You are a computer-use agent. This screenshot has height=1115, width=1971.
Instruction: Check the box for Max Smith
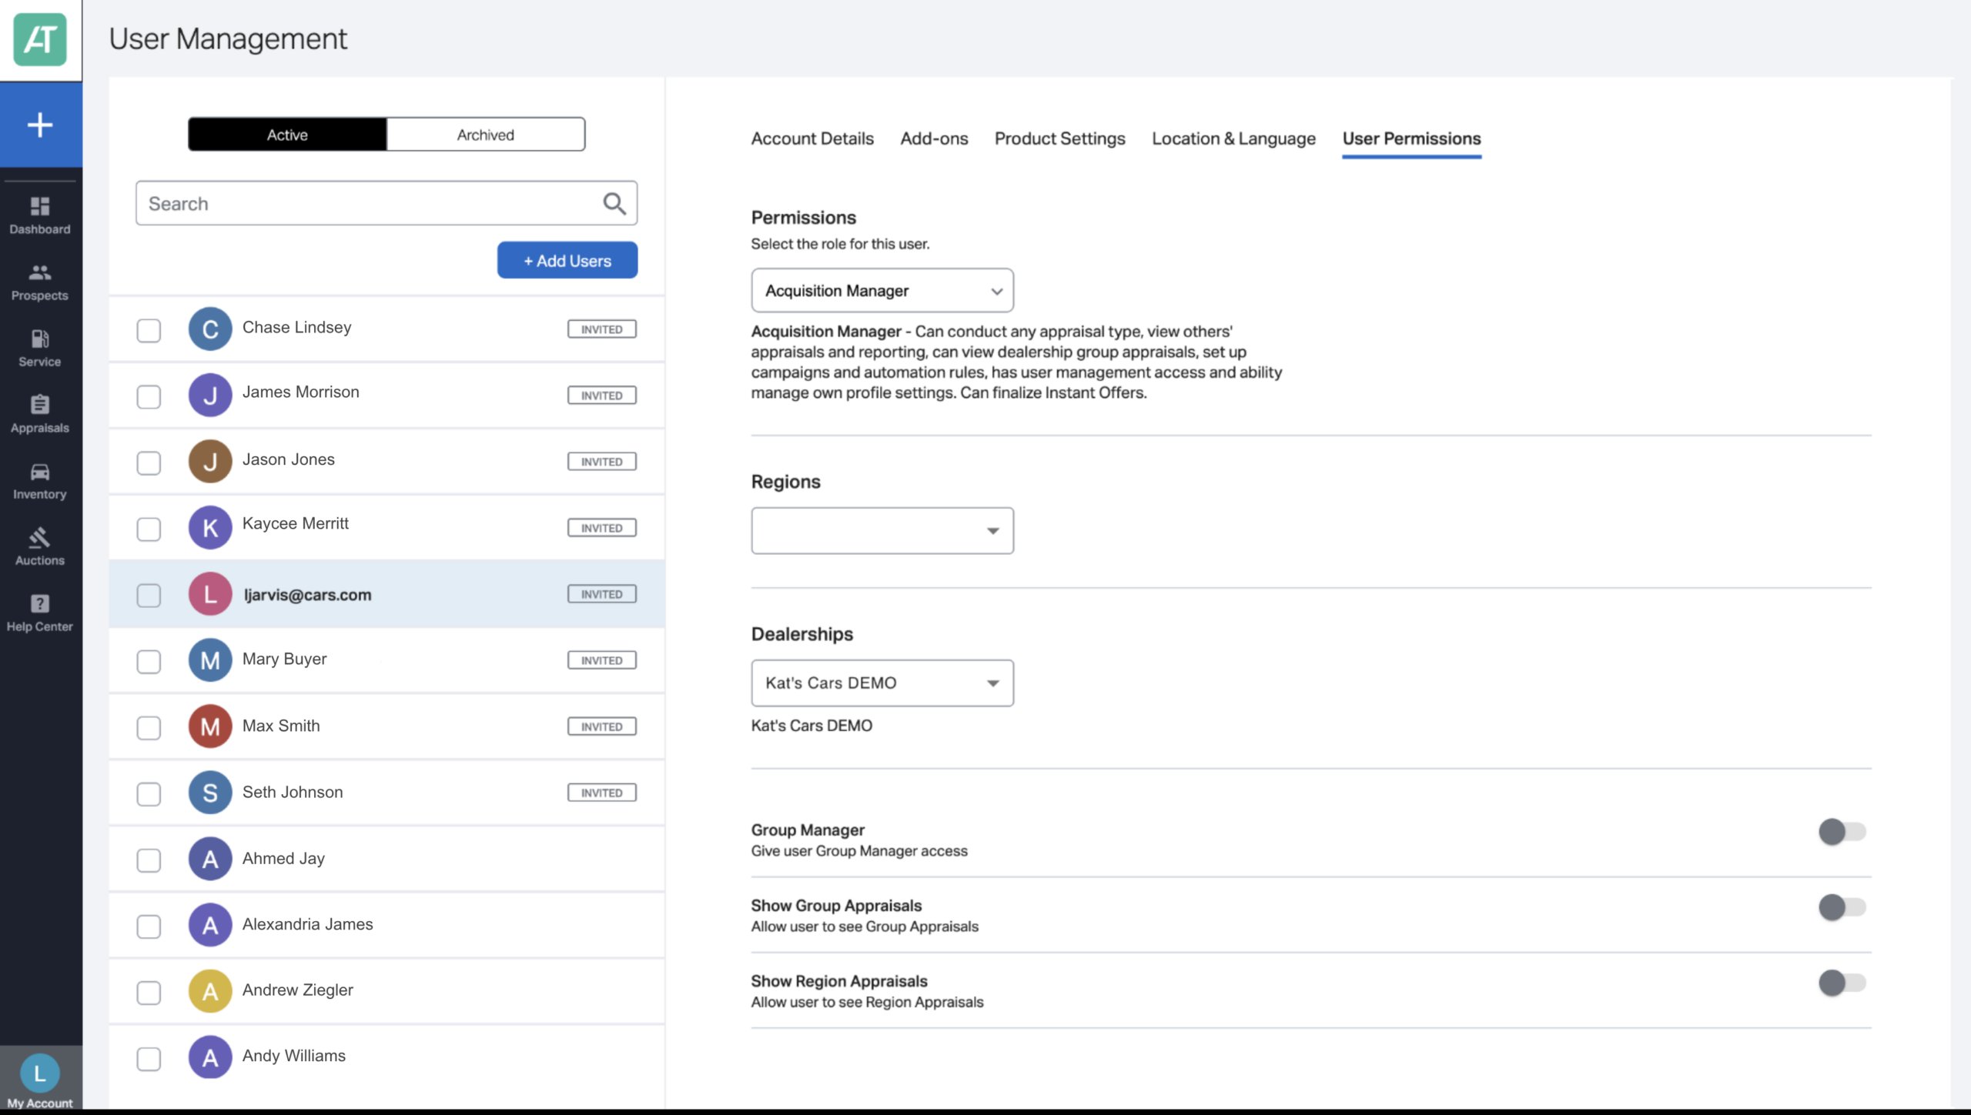pos(149,727)
